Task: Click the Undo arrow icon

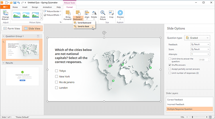Action: click(x=19, y=2)
